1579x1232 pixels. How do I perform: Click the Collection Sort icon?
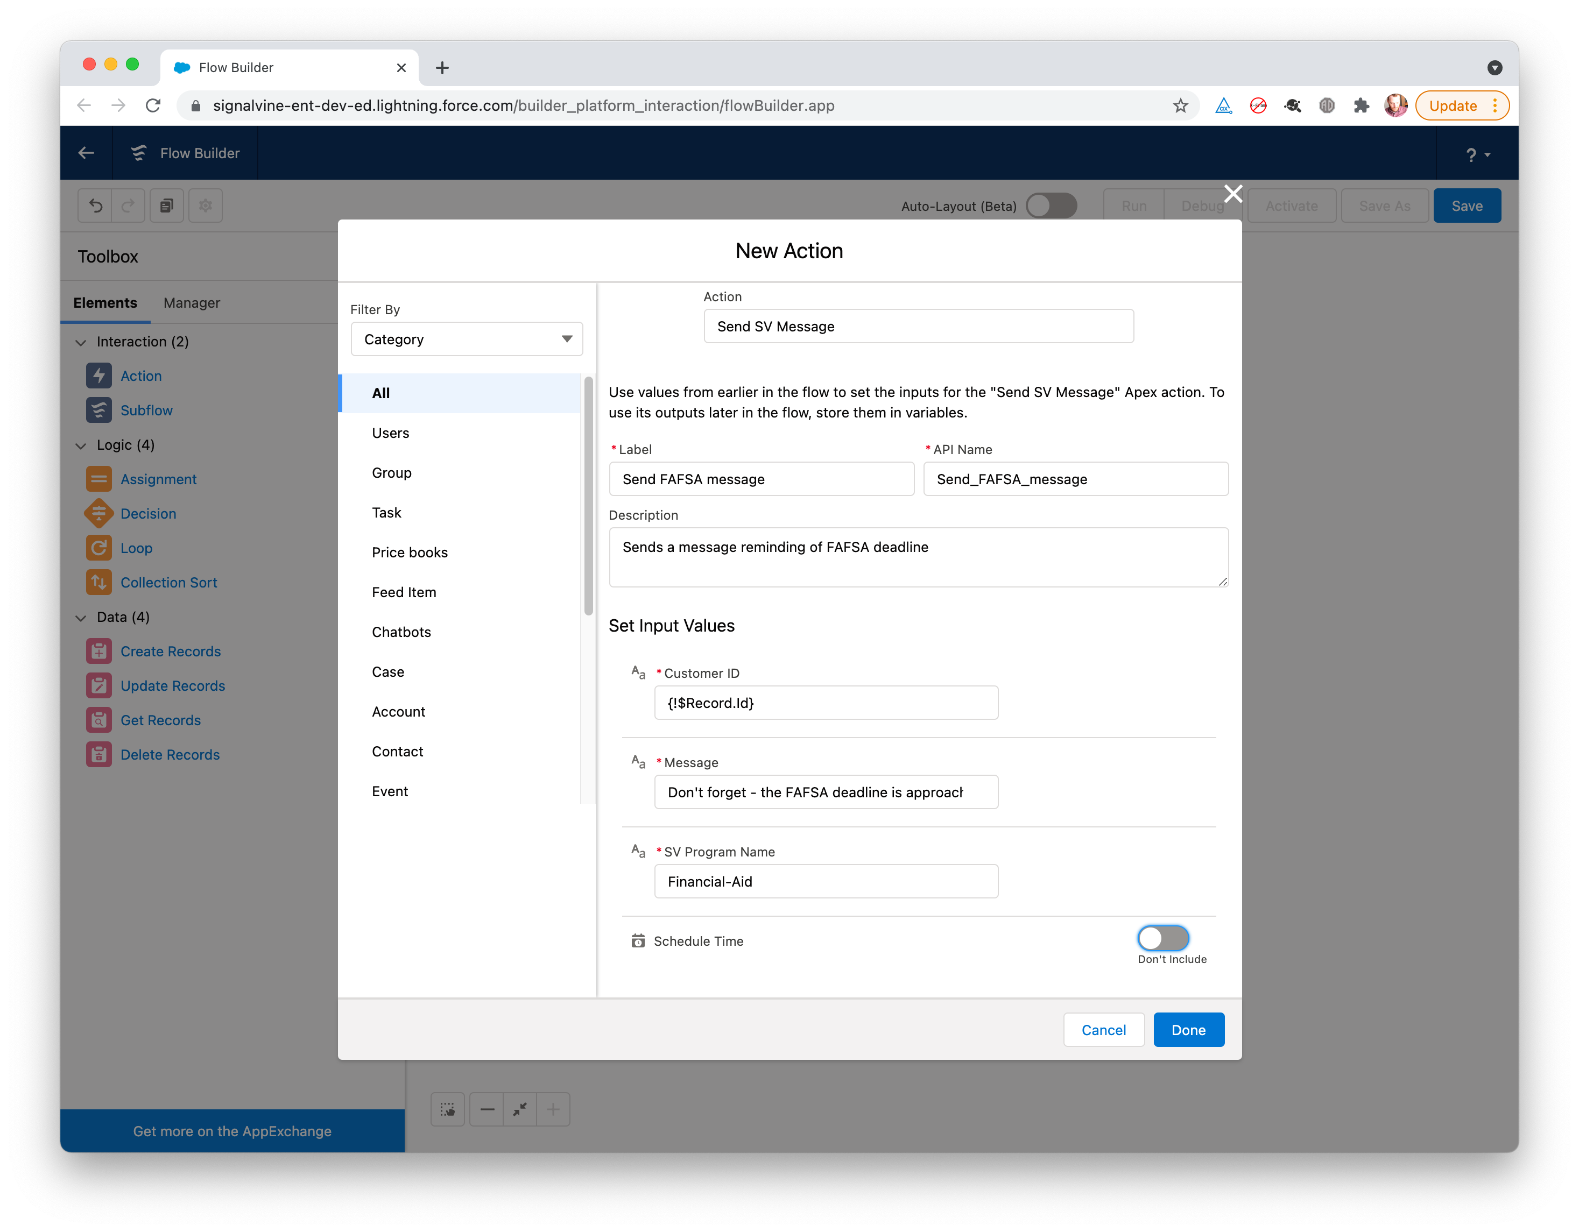coord(99,583)
